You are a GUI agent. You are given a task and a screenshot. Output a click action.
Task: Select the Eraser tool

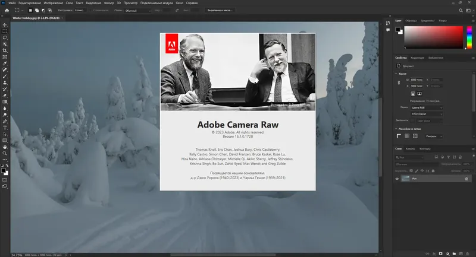point(5,96)
